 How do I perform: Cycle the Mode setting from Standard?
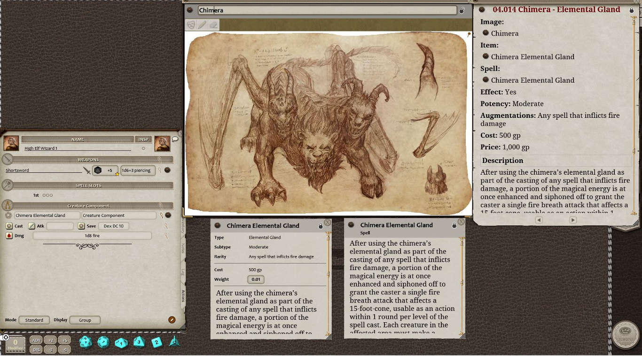pyautogui.click(x=34, y=320)
